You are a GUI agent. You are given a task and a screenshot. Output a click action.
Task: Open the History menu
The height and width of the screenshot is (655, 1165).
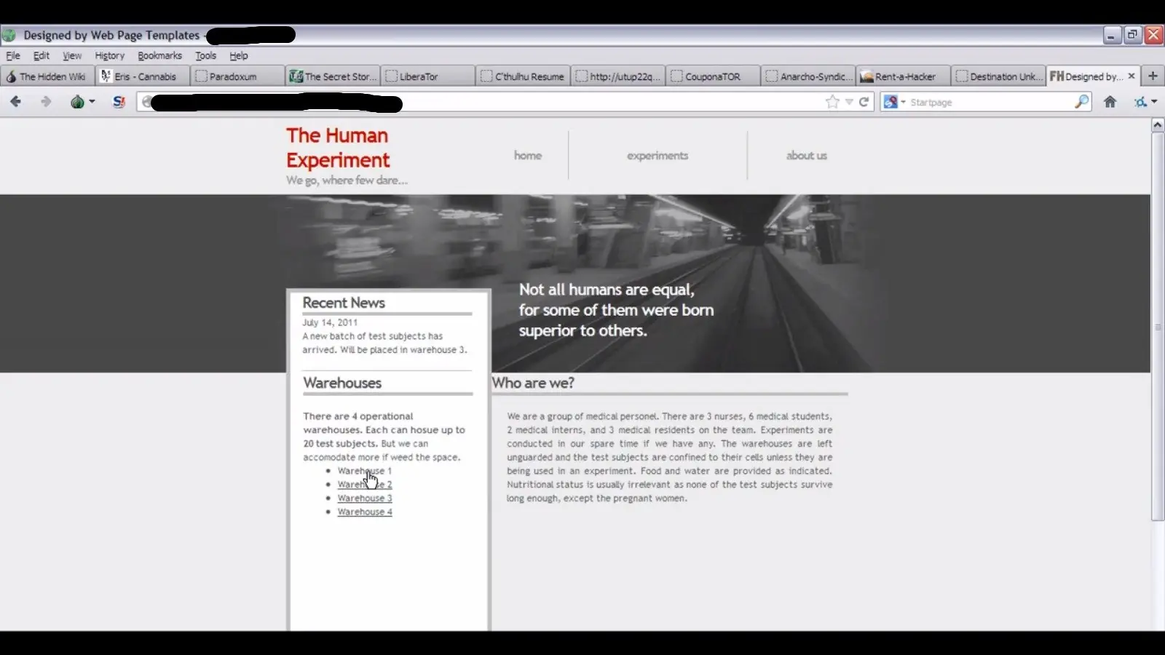[109, 55]
